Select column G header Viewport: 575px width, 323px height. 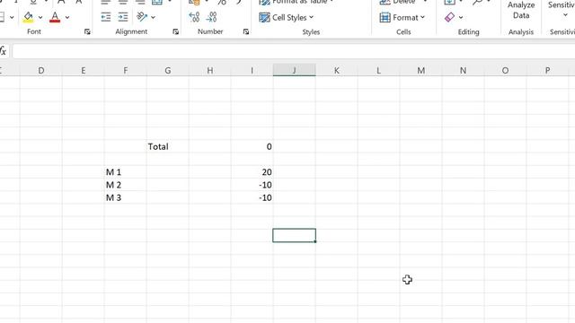click(168, 70)
